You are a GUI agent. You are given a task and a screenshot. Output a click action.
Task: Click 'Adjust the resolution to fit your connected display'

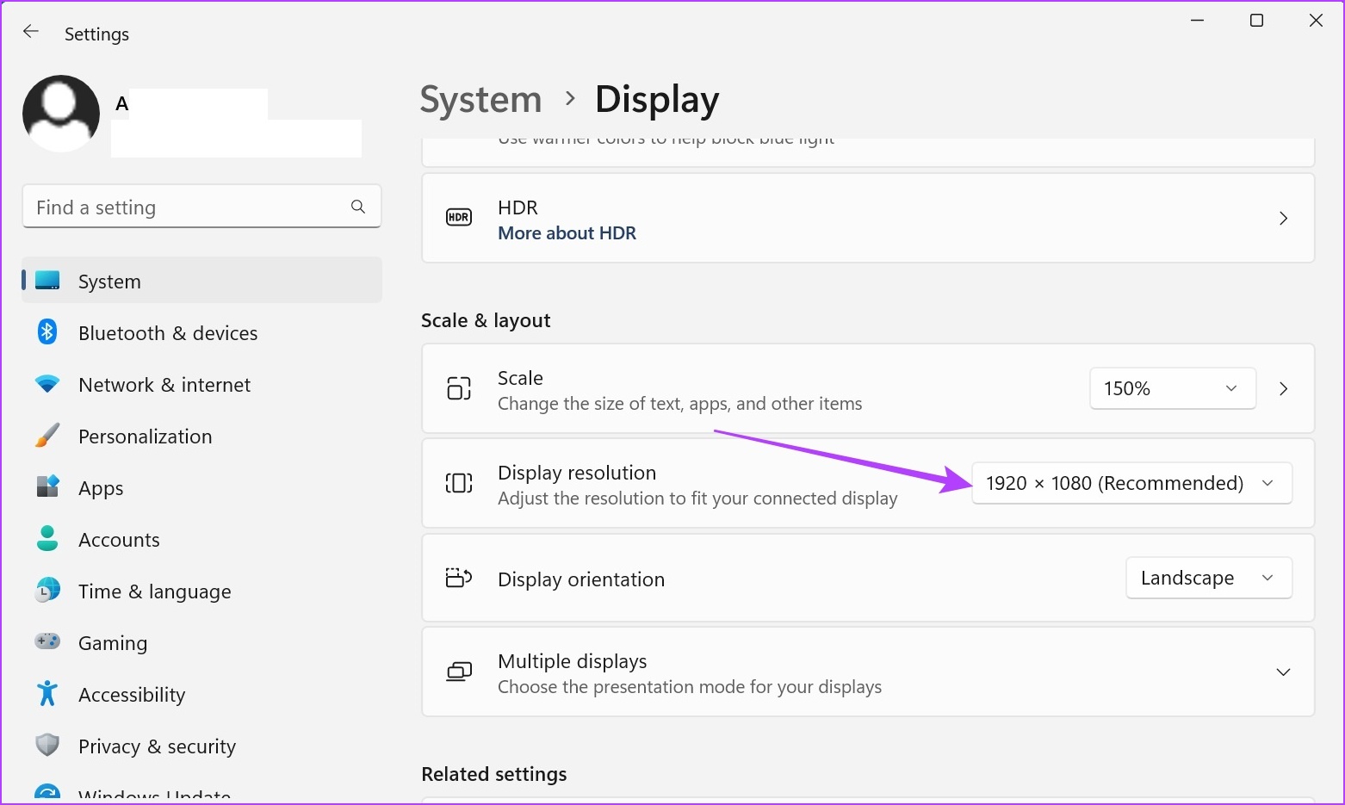tap(697, 498)
